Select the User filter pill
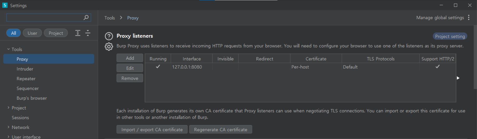Viewport: 477px width, 139px height. click(32, 33)
